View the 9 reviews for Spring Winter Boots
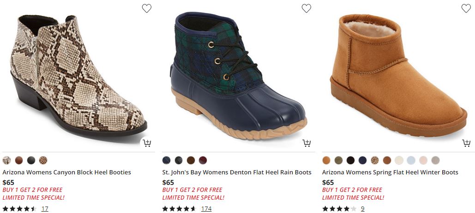The height and width of the screenshot is (213, 475). click(x=363, y=208)
